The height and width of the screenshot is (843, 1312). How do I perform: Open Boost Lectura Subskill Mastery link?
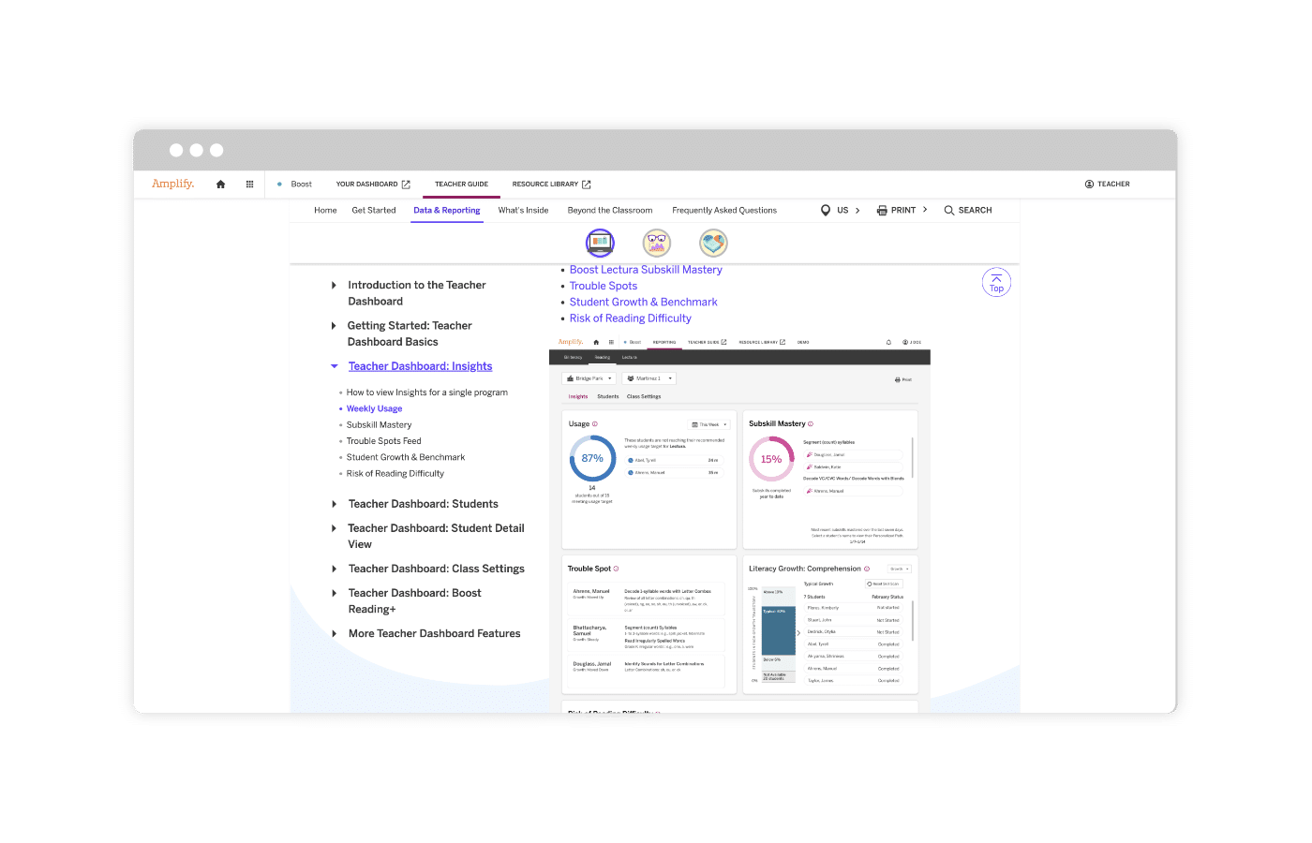coord(646,270)
